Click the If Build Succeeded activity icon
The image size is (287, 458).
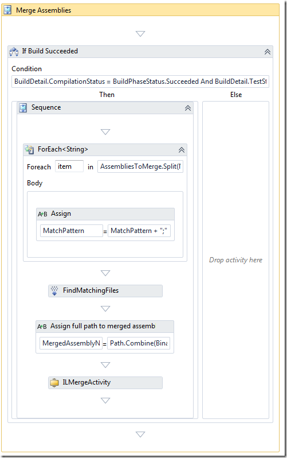click(x=14, y=52)
